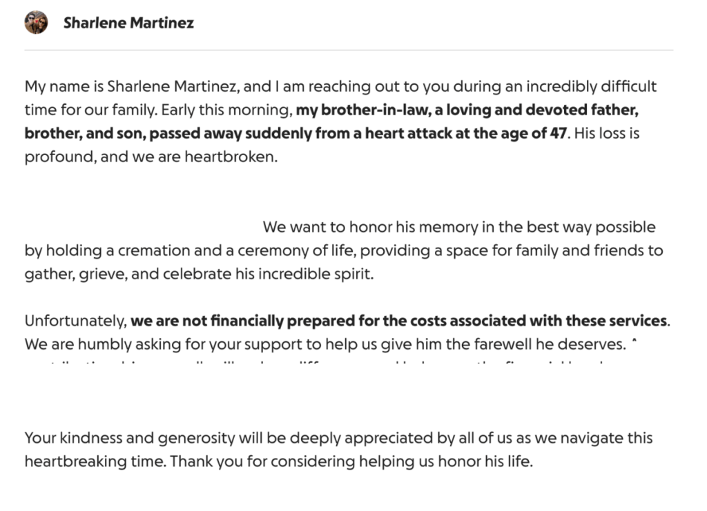Click the horizontal divider under the organizer name

click(x=349, y=50)
